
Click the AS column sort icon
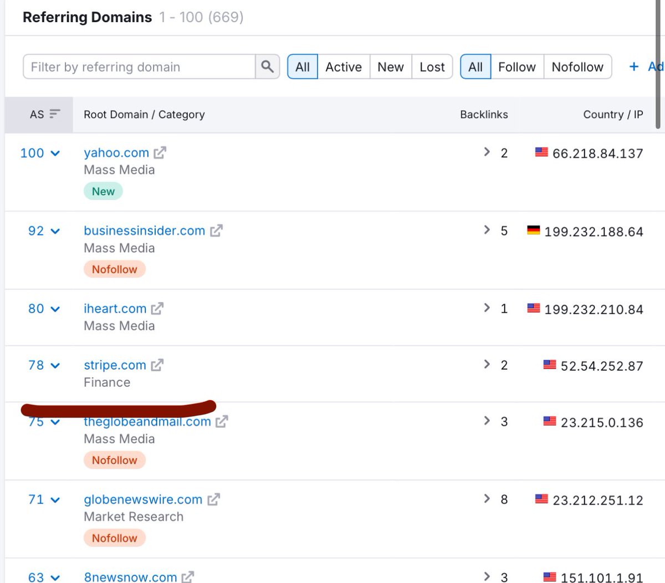(54, 114)
